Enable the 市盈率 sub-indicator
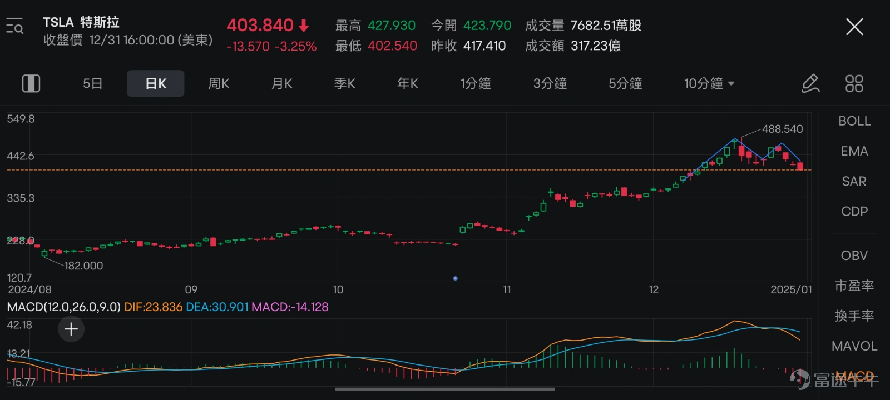Screen dimensions: 890x400 click(x=854, y=286)
